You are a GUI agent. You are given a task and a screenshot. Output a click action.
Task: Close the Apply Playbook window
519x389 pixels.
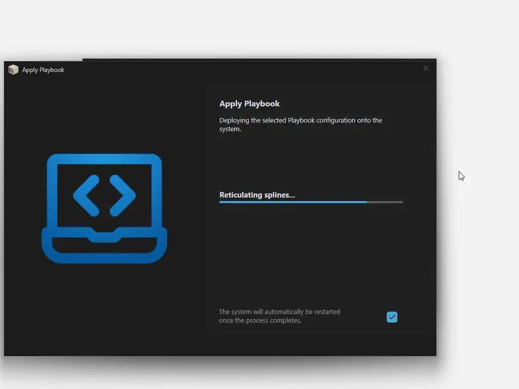coord(426,68)
